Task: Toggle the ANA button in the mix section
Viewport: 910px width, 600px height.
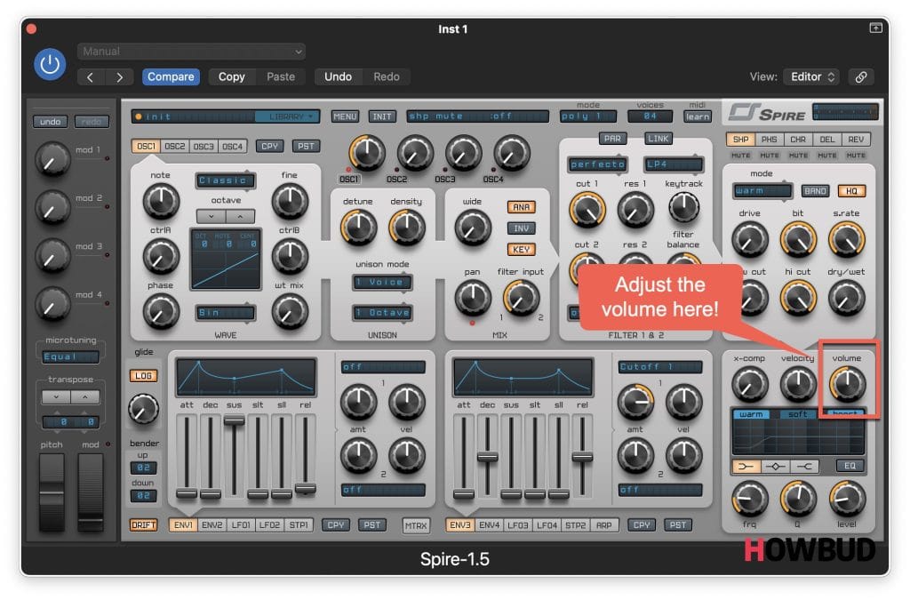Action: tap(520, 207)
